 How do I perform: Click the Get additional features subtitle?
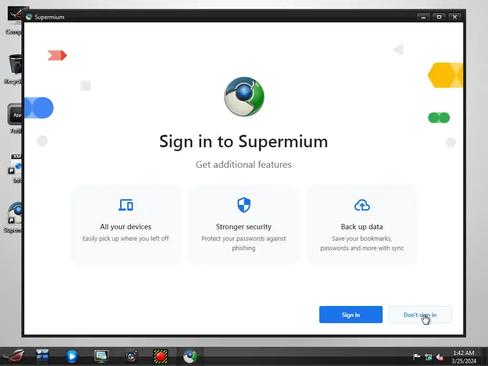pyautogui.click(x=244, y=164)
